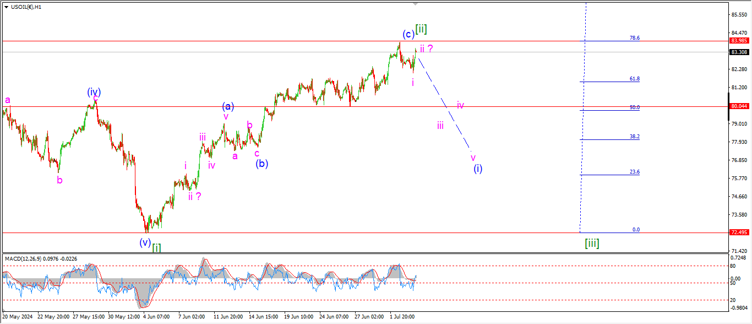
Task: Click the 0.0 Fibonacci level label
Action: point(635,230)
